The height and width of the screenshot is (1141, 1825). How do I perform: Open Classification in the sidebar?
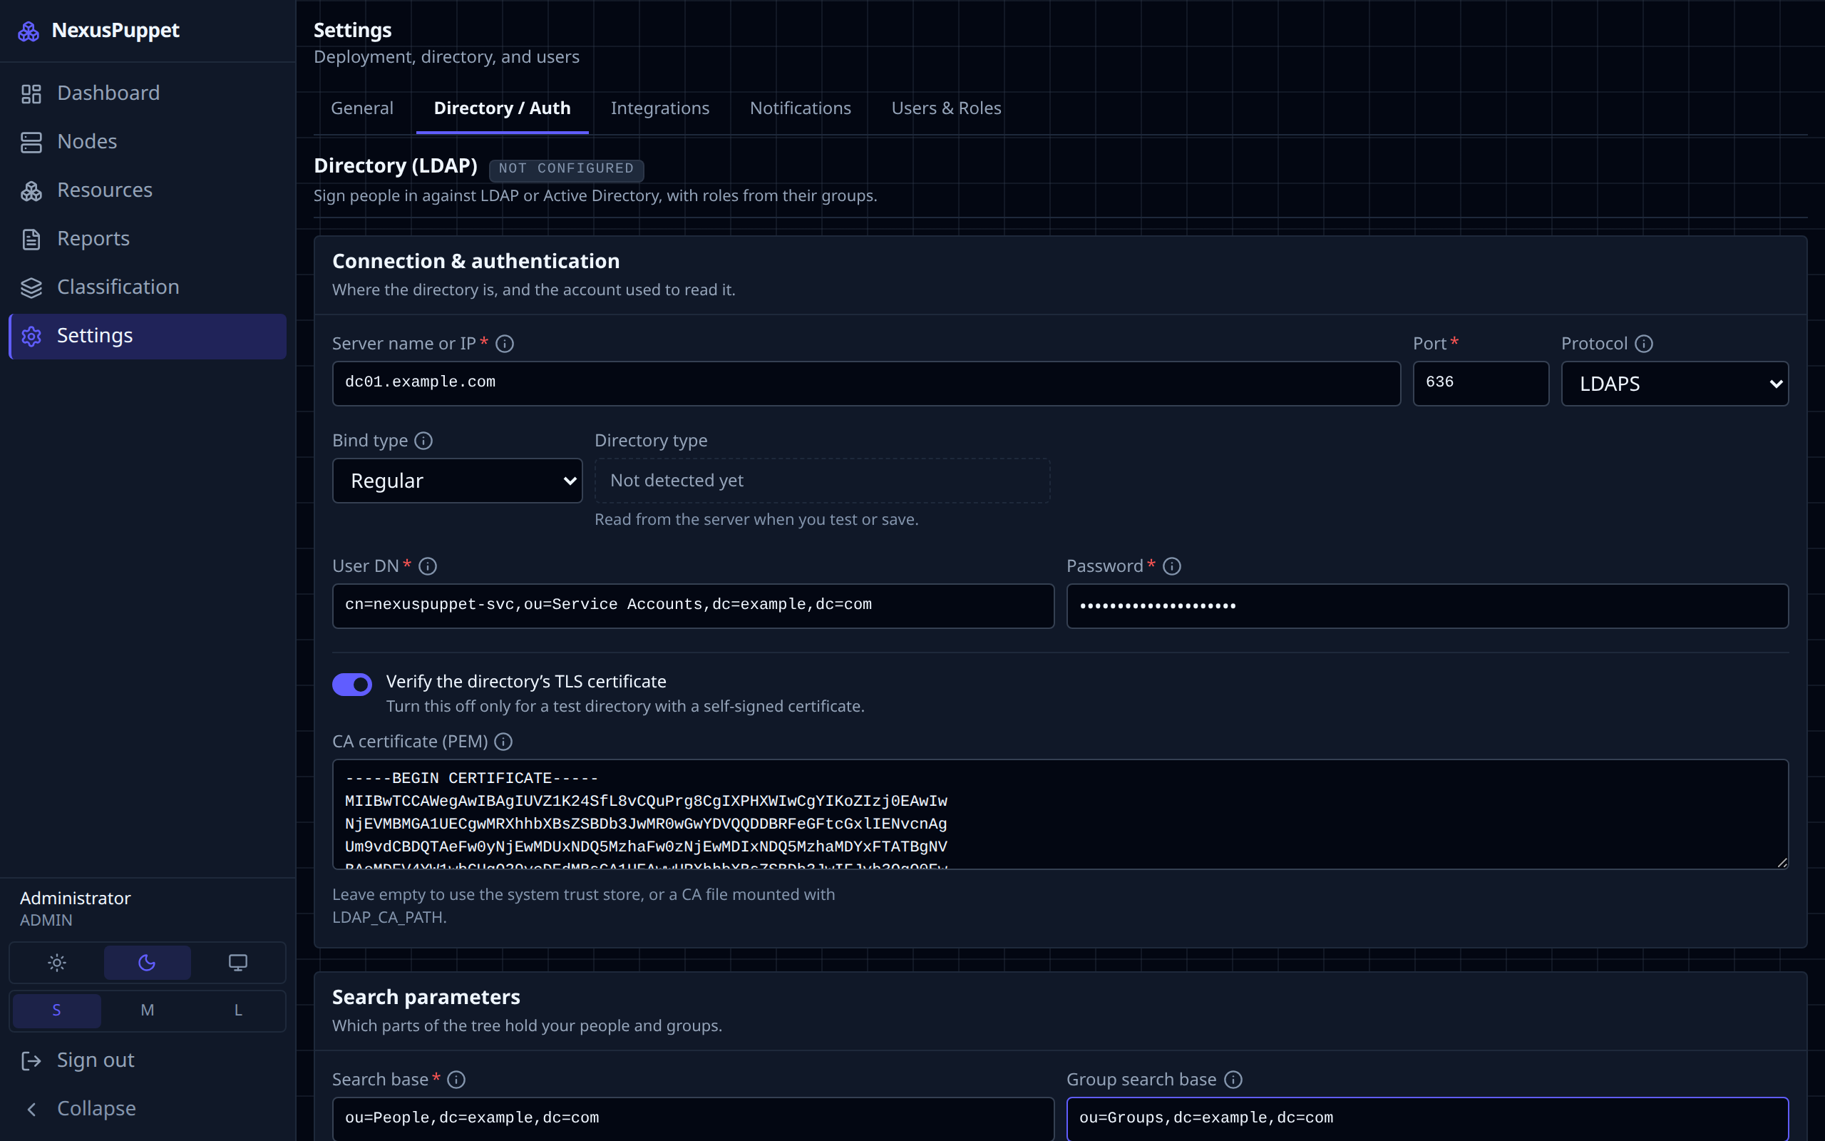(147, 287)
